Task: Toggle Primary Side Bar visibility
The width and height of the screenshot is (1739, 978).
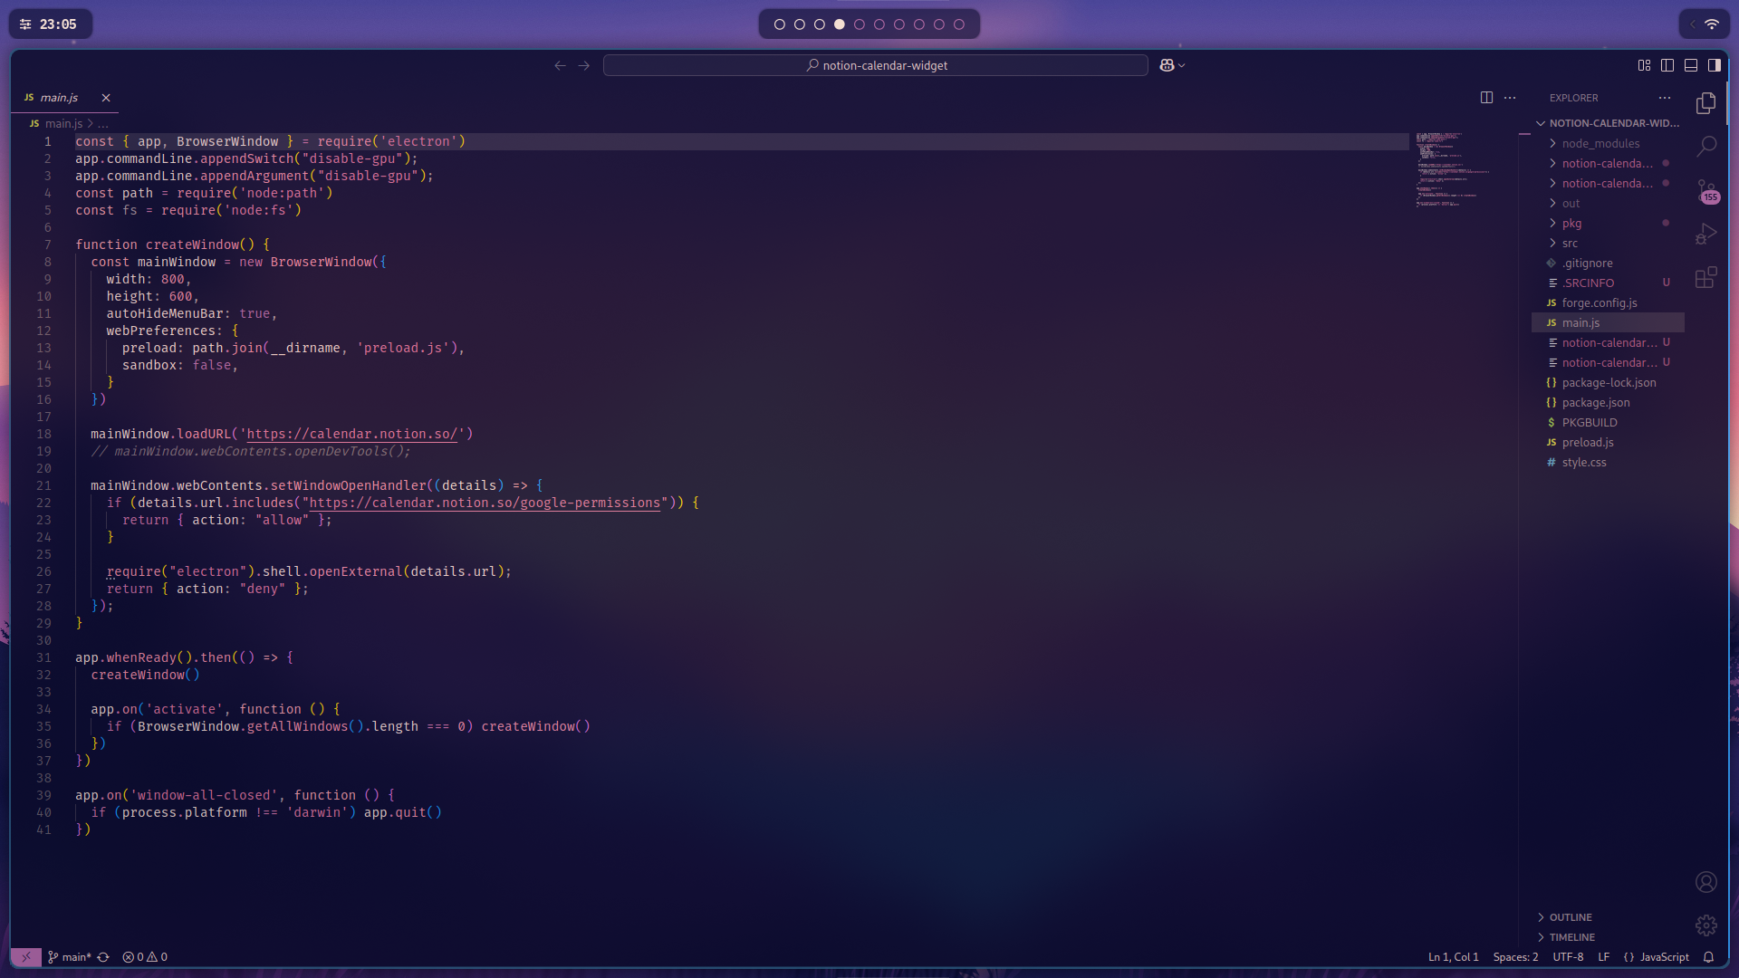Action: coord(1667,65)
